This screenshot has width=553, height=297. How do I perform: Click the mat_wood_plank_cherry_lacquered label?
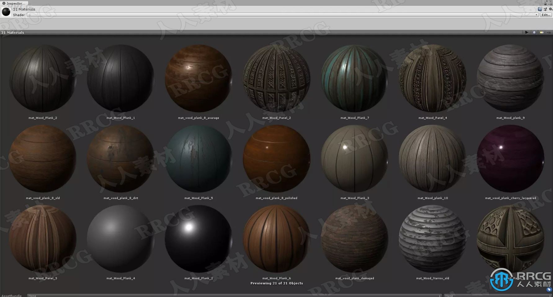coord(511,198)
